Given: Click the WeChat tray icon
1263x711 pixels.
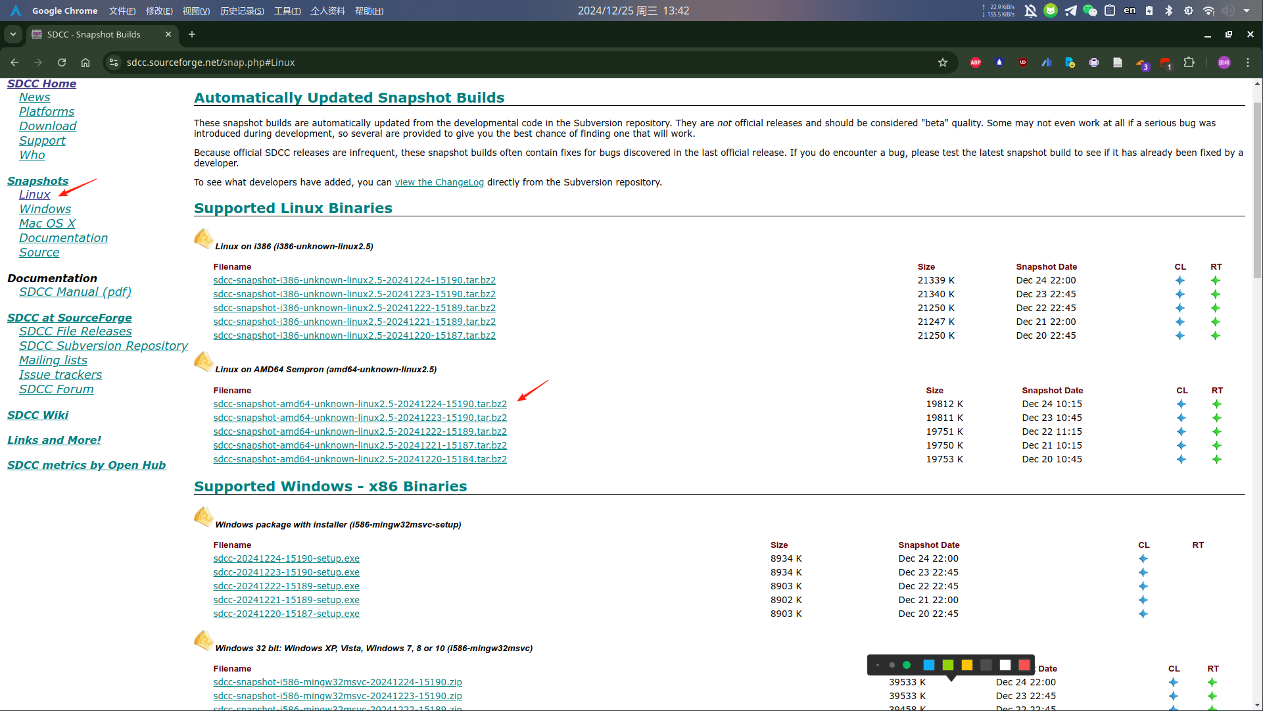Looking at the screenshot, I should point(1090,11).
